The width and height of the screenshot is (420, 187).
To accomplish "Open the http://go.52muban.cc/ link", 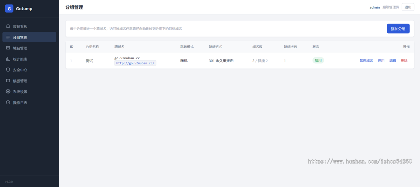I will click(x=135, y=63).
